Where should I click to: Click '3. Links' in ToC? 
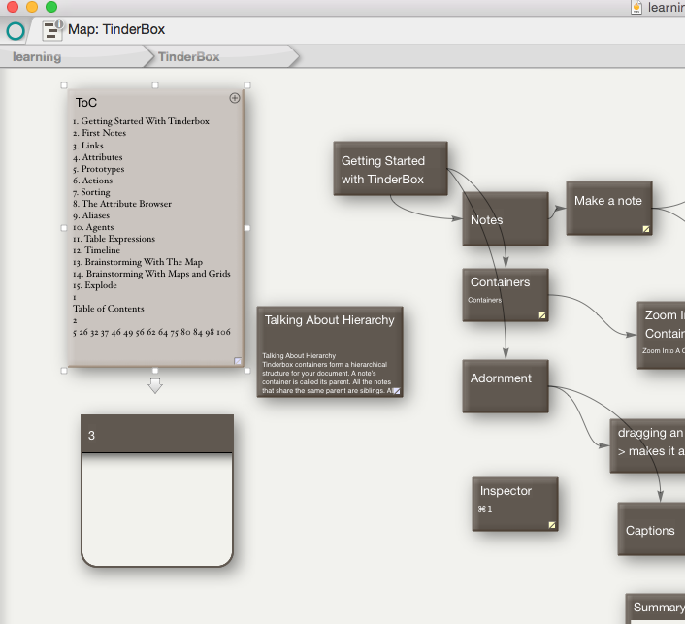88,145
